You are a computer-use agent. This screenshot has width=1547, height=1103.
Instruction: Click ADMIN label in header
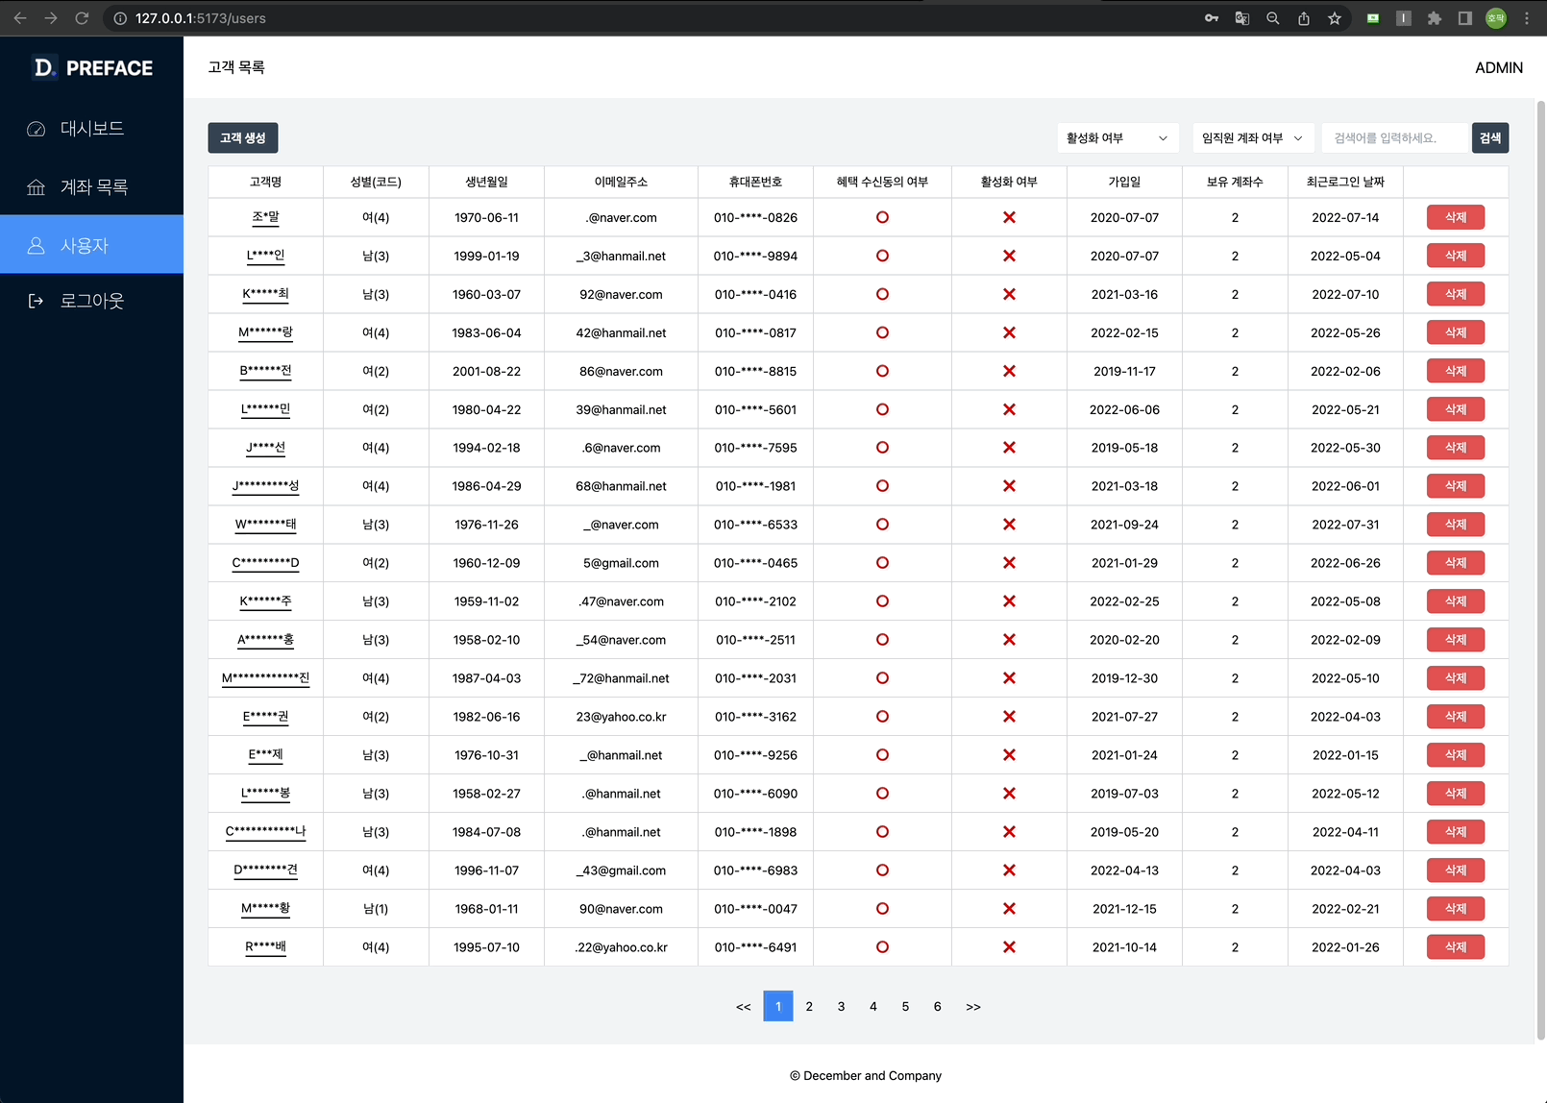(x=1499, y=67)
